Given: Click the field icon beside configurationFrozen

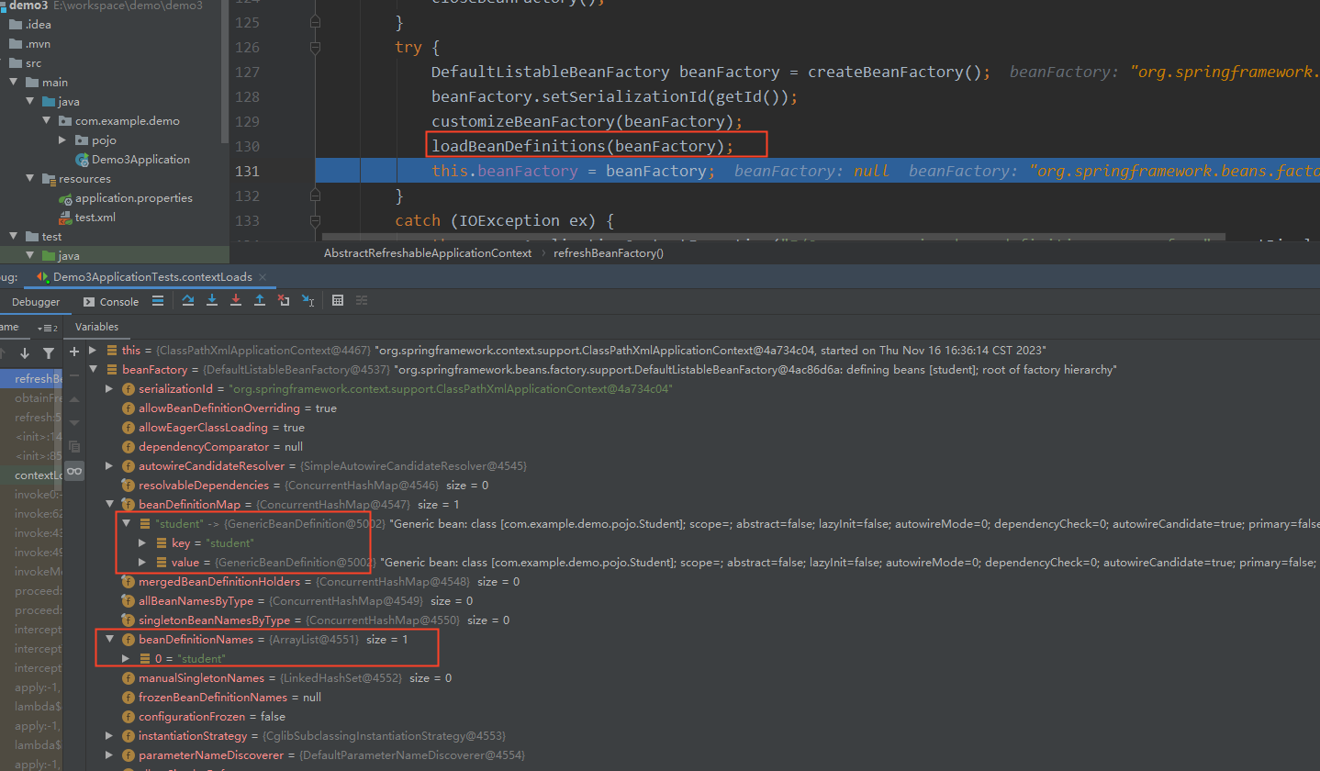Looking at the screenshot, I should tap(129, 716).
